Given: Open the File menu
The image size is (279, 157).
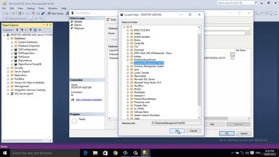Looking at the screenshot, I should 4,8.
